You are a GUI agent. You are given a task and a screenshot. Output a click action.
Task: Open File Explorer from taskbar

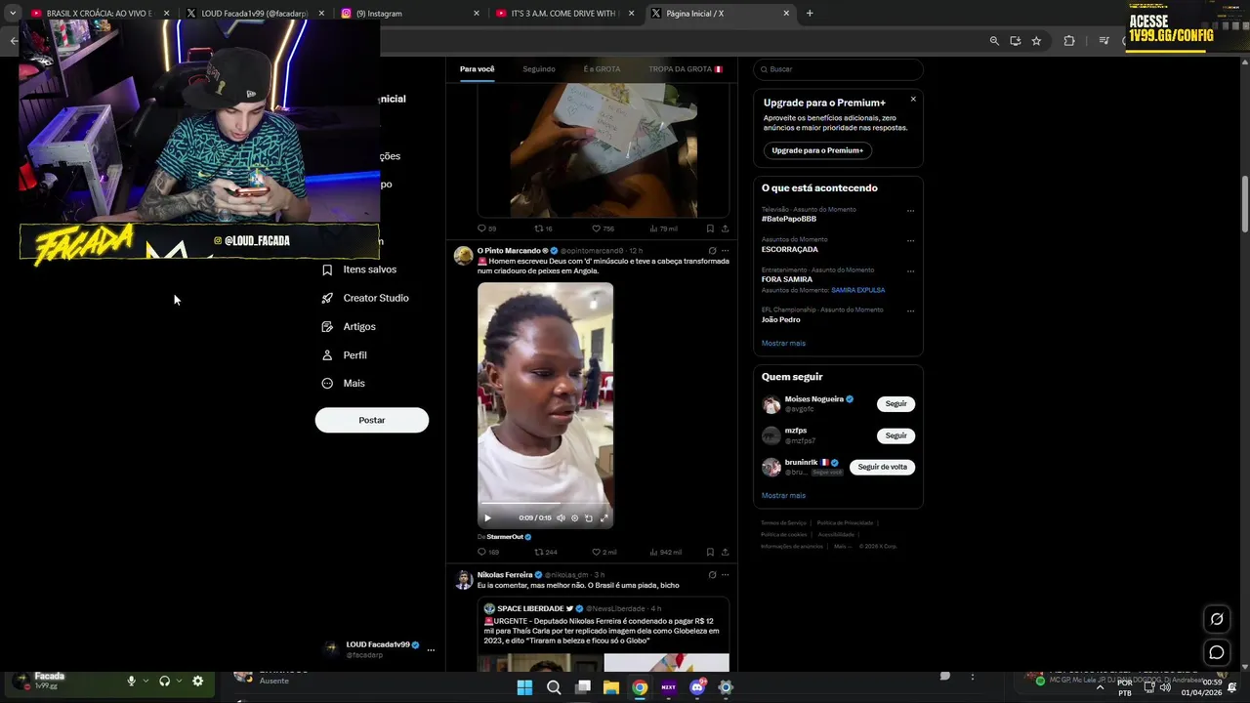click(x=611, y=687)
